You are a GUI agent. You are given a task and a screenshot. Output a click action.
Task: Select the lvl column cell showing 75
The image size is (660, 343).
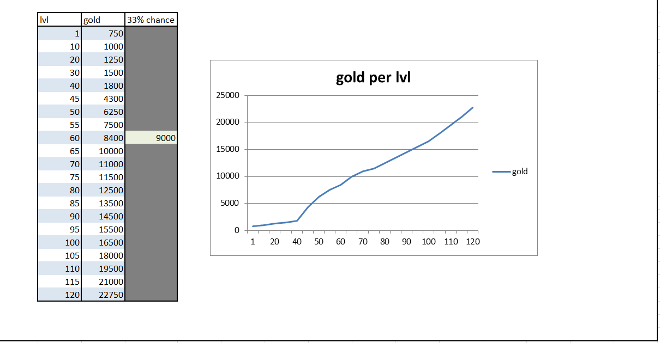tap(59, 177)
